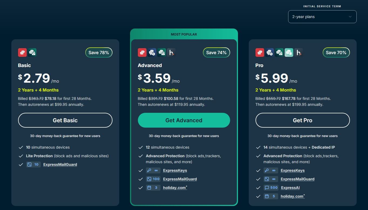Click the '100' MailGuard badge in Advanced plan
Screen dimensions: 368x210
[x=153, y=179]
